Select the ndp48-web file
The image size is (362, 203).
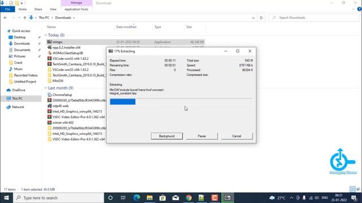click(61, 106)
